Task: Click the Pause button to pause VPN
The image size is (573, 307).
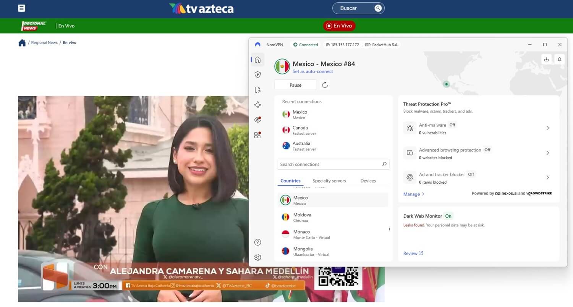Action: click(x=295, y=85)
